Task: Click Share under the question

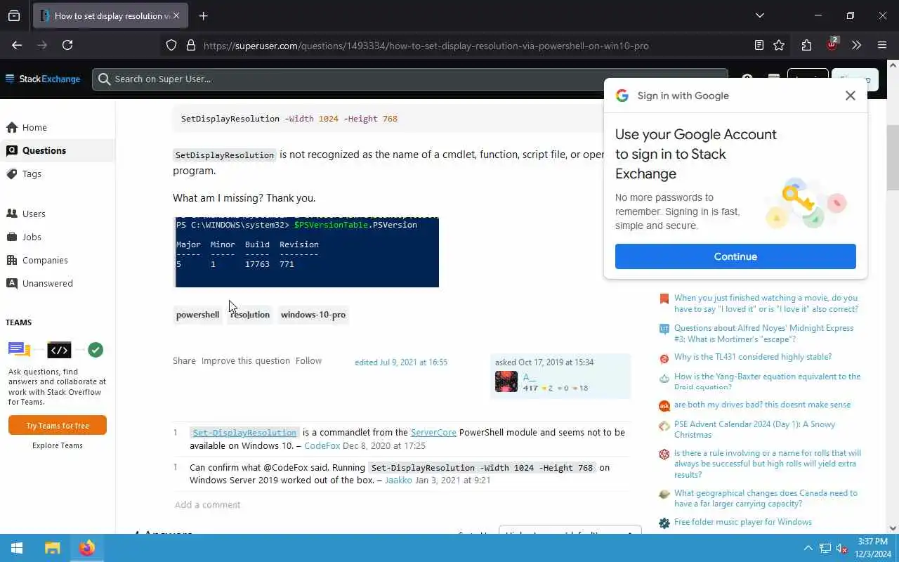Action: click(x=184, y=360)
